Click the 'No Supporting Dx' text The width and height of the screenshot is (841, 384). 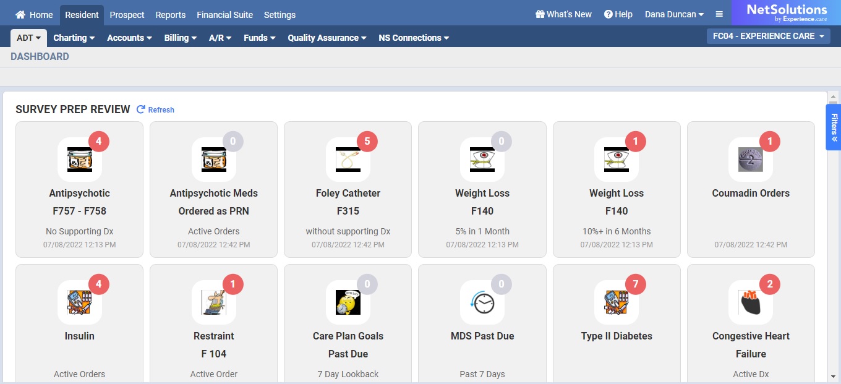coord(80,231)
